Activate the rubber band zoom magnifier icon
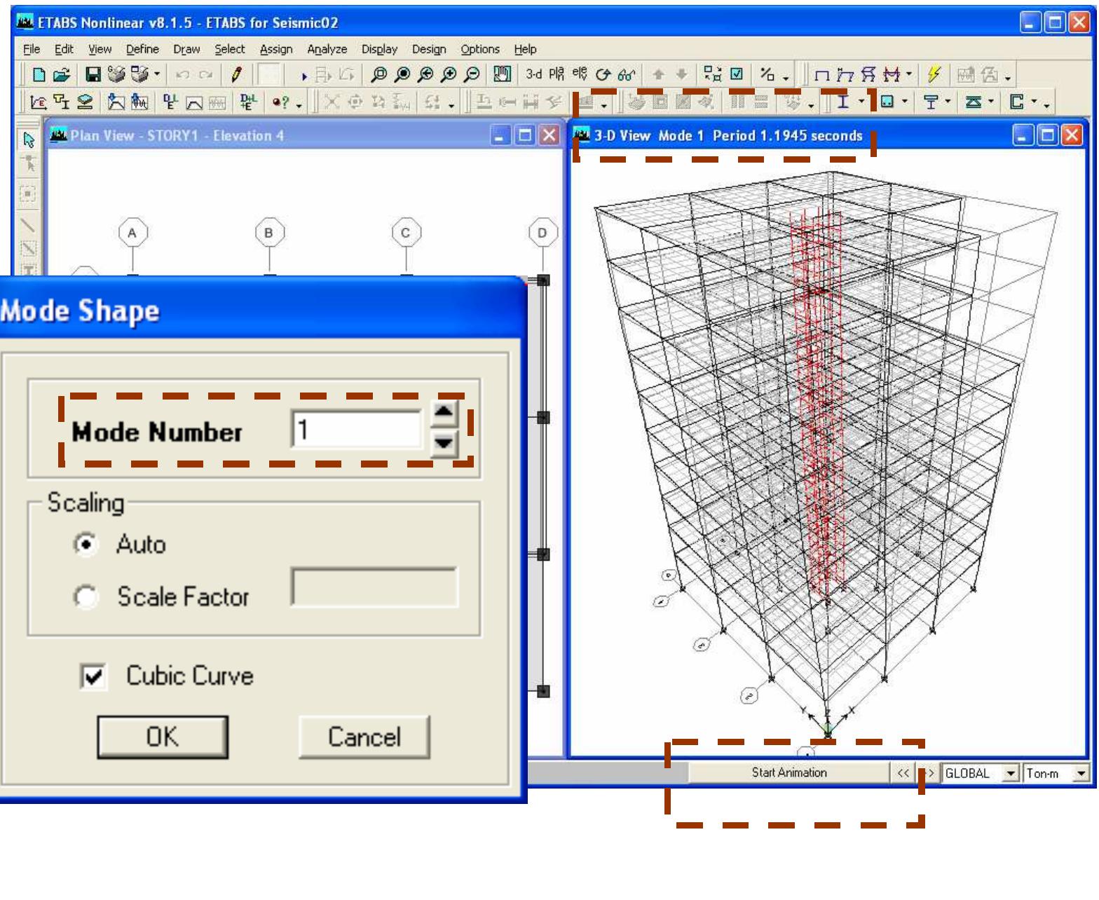The height and width of the screenshot is (900, 1099). pos(378,74)
